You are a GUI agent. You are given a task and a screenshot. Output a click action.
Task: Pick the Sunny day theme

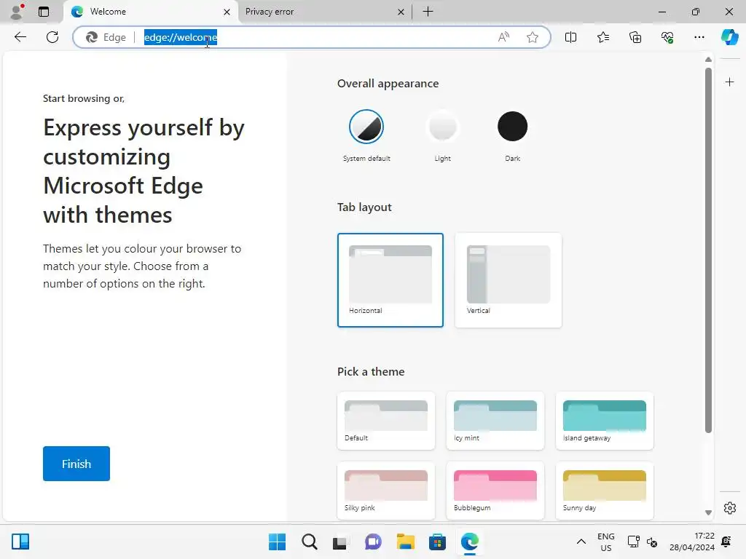pos(604,491)
